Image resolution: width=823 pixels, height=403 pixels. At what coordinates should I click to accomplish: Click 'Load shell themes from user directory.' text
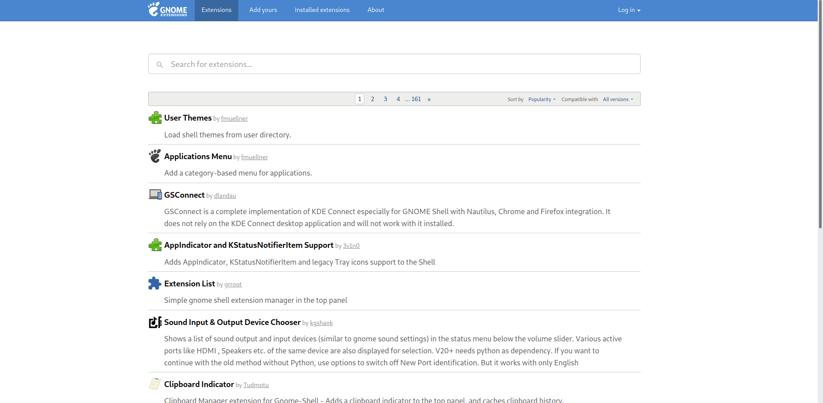coord(228,135)
